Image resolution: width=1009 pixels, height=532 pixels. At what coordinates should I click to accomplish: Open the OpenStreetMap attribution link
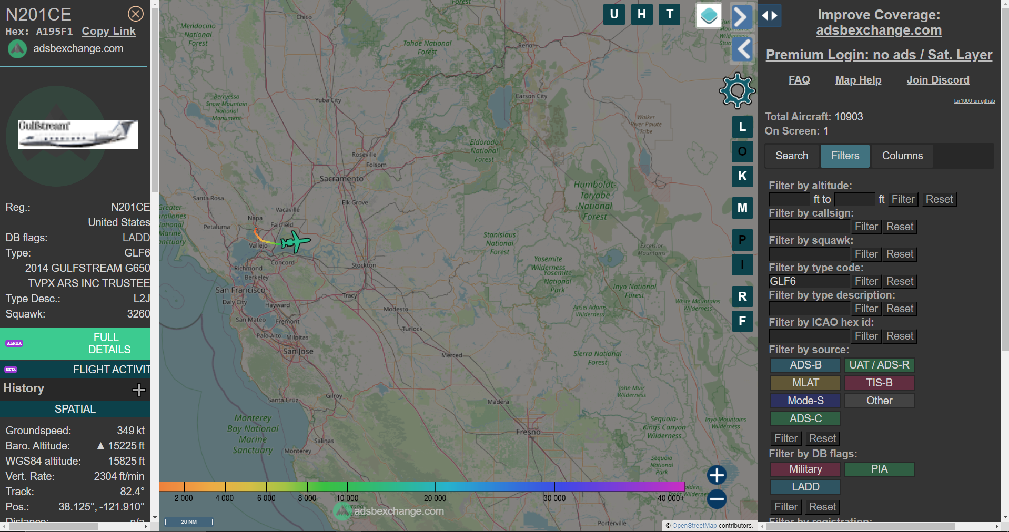[694, 526]
